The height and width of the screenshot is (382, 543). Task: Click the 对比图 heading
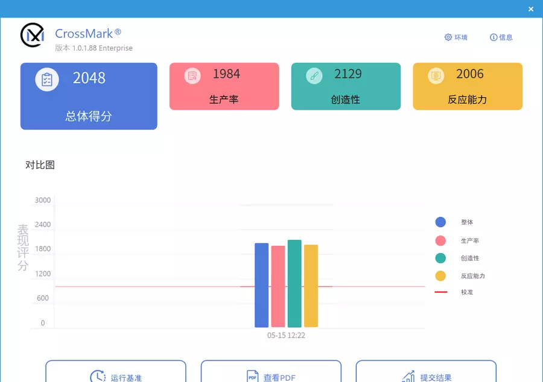point(40,165)
